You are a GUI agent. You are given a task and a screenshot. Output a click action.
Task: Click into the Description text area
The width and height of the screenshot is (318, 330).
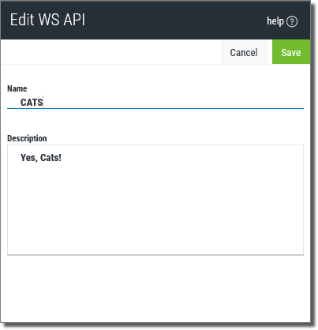tap(155, 200)
